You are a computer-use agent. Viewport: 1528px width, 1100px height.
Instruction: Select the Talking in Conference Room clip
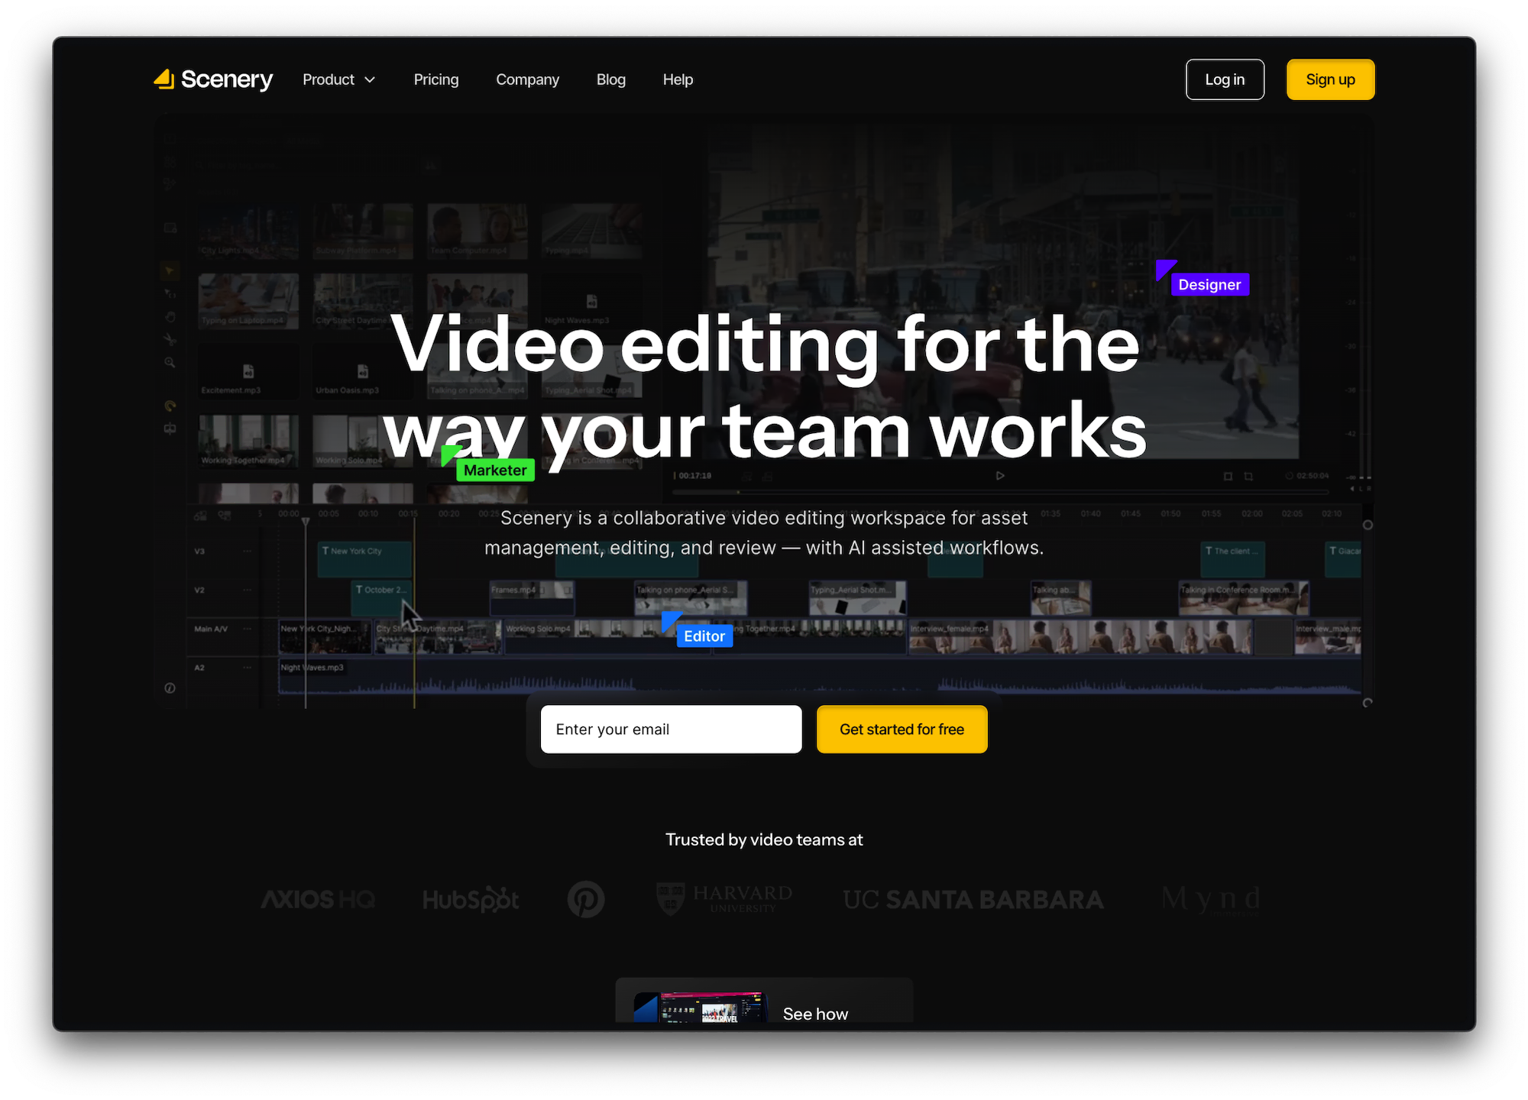click(x=1244, y=597)
